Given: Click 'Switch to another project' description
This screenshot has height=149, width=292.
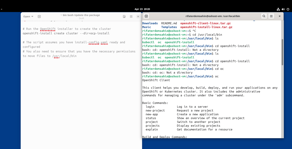Looking at the screenshot, I should 198,122.
